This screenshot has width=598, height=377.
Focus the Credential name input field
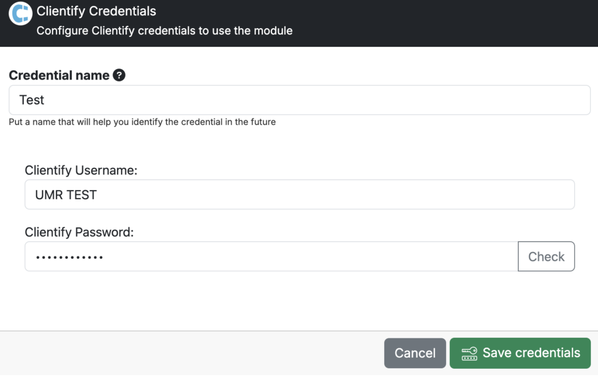[x=300, y=100]
